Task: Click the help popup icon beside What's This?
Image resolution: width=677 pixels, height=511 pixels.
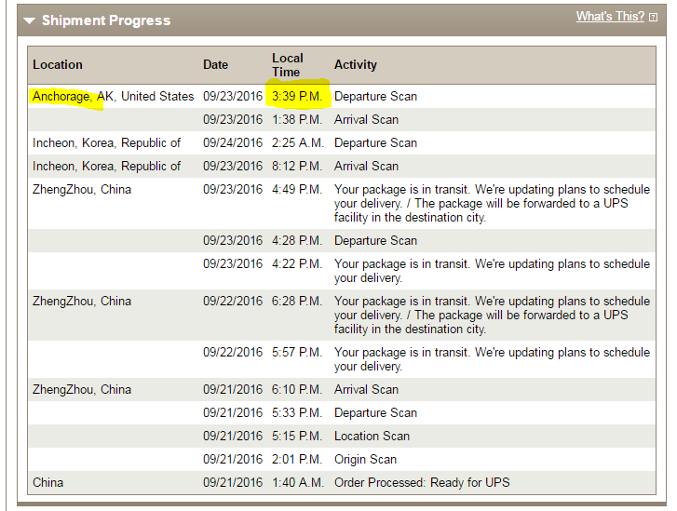Action: click(653, 18)
